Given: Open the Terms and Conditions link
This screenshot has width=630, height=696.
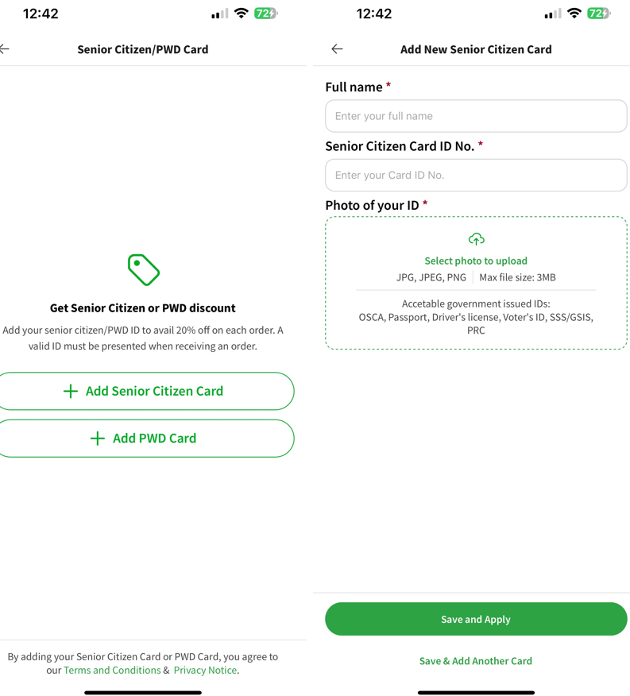Looking at the screenshot, I should tap(112, 670).
